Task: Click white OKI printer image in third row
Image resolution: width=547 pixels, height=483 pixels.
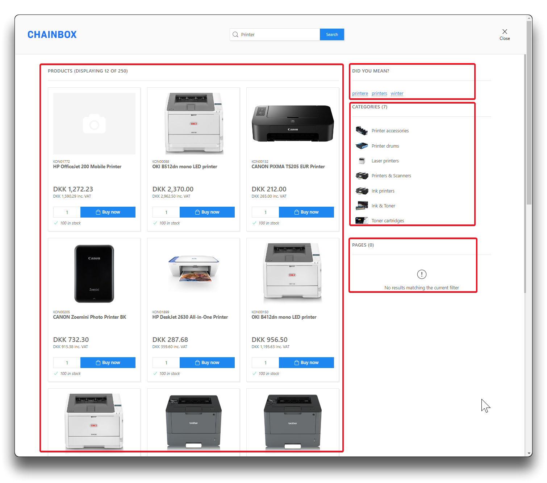Action: pyautogui.click(x=94, y=422)
